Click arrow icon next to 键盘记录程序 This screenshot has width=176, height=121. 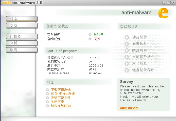pos(127,70)
